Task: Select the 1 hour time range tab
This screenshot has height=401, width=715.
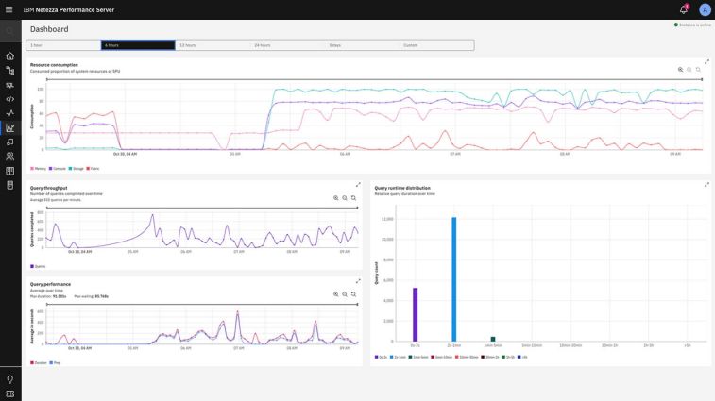Action: tap(62, 45)
